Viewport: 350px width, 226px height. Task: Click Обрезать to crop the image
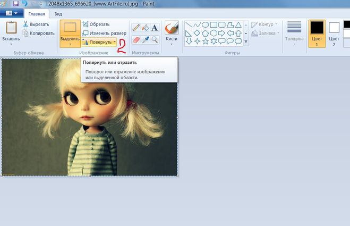tap(96, 24)
